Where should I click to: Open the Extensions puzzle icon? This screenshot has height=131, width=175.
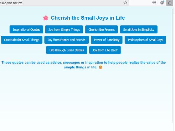[170, 3]
